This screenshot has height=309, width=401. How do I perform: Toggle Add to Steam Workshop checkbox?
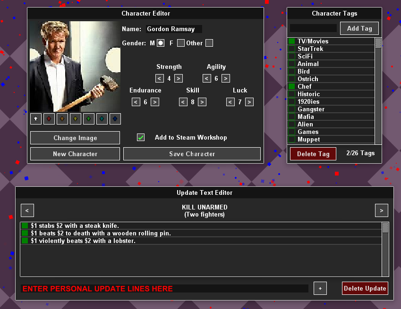141,137
